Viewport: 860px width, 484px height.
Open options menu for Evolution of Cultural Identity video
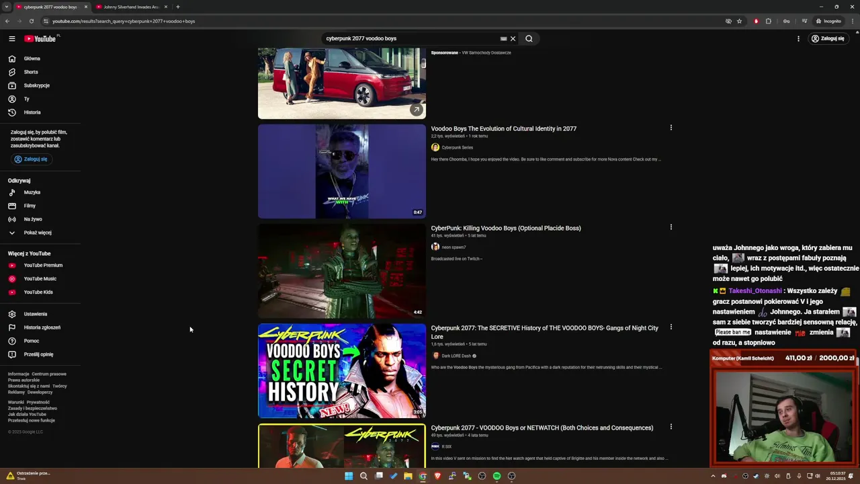671,128
